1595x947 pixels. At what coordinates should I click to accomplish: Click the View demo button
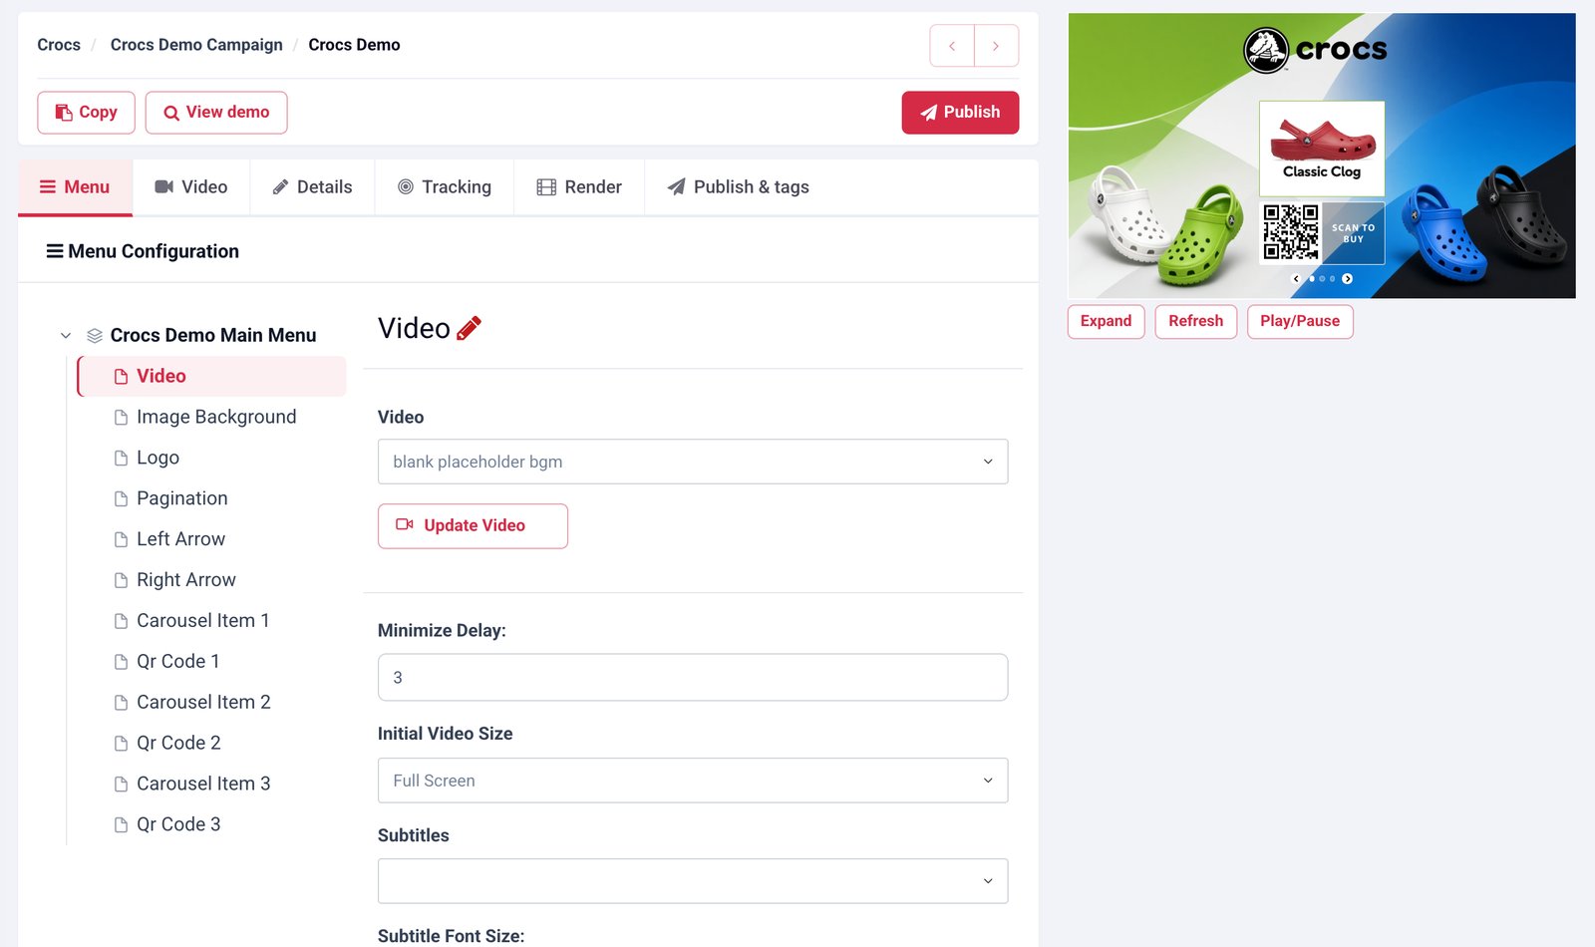(216, 113)
